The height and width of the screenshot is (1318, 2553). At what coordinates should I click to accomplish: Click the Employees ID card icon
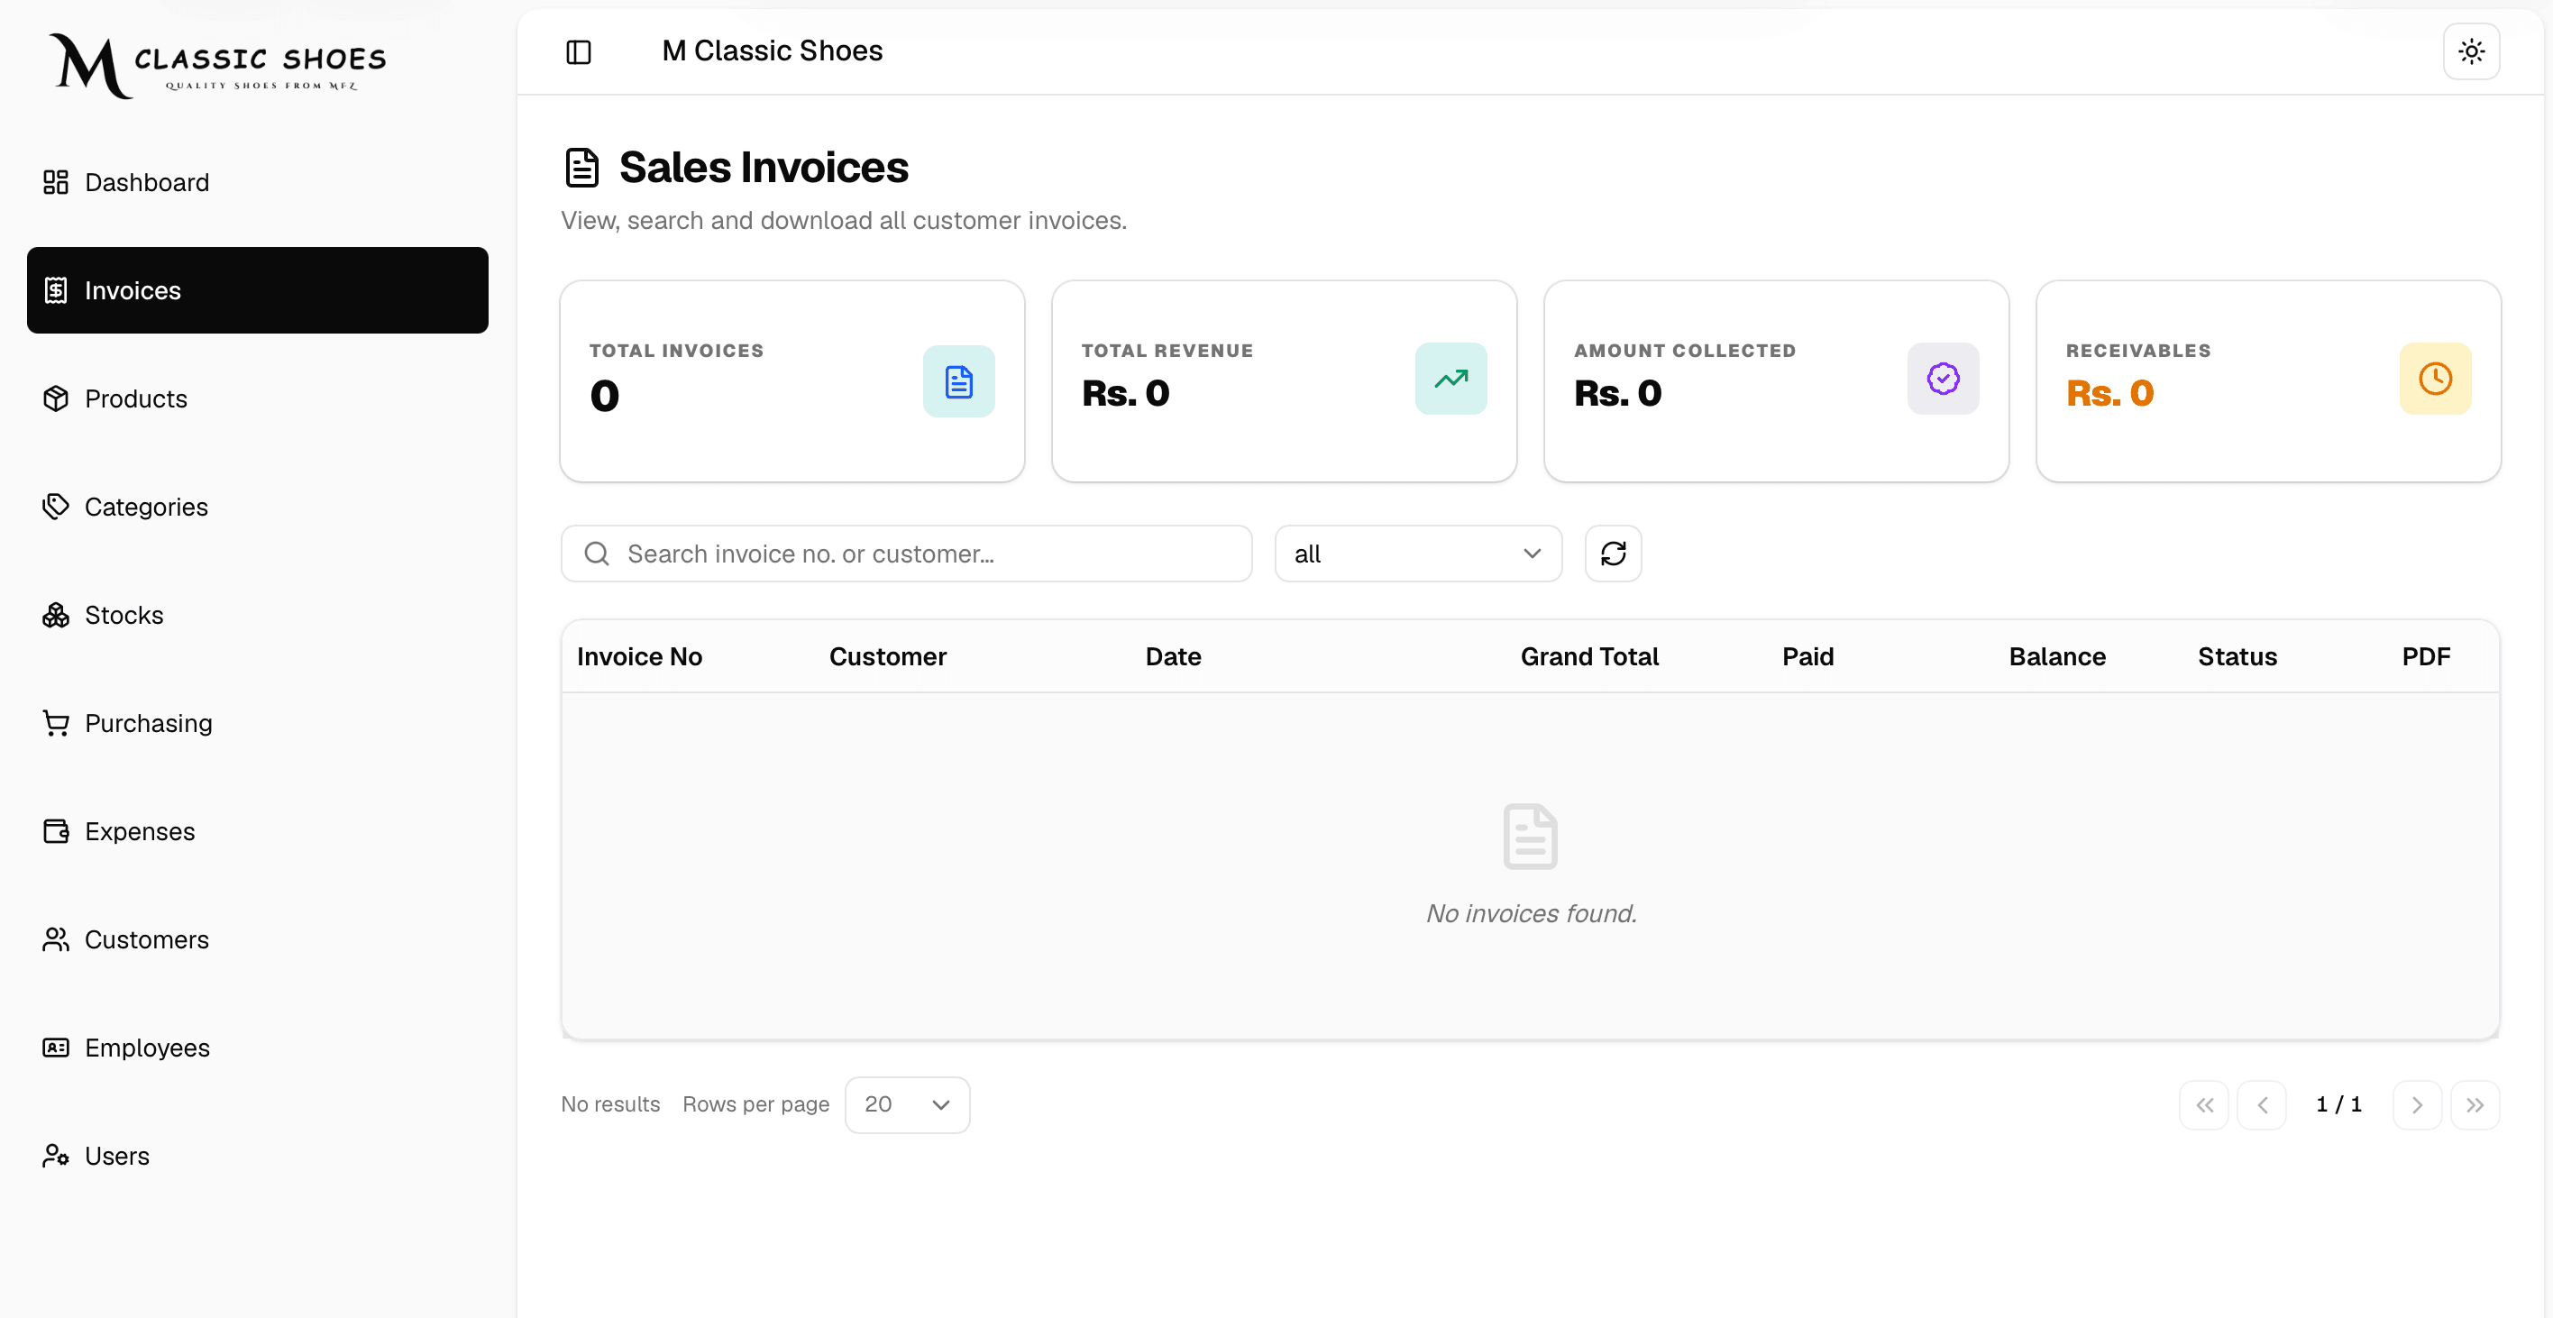click(56, 1048)
